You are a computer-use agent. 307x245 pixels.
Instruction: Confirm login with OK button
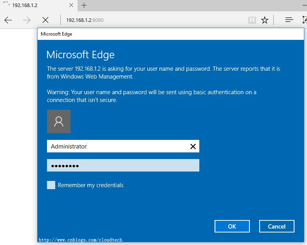(232, 226)
